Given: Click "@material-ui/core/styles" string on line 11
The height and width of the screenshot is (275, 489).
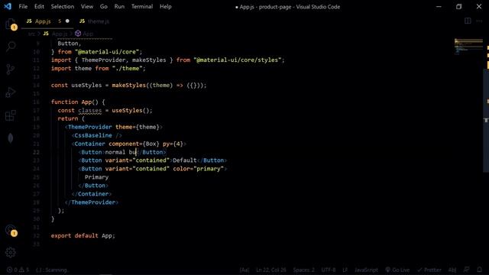Looking at the screenshot, I should (238, 60).
